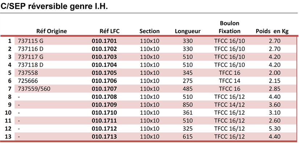Click the TFCC 14 fixation cell
This screenshot has width=299, height=143.
pyautogui.click(x=229, y=81)
